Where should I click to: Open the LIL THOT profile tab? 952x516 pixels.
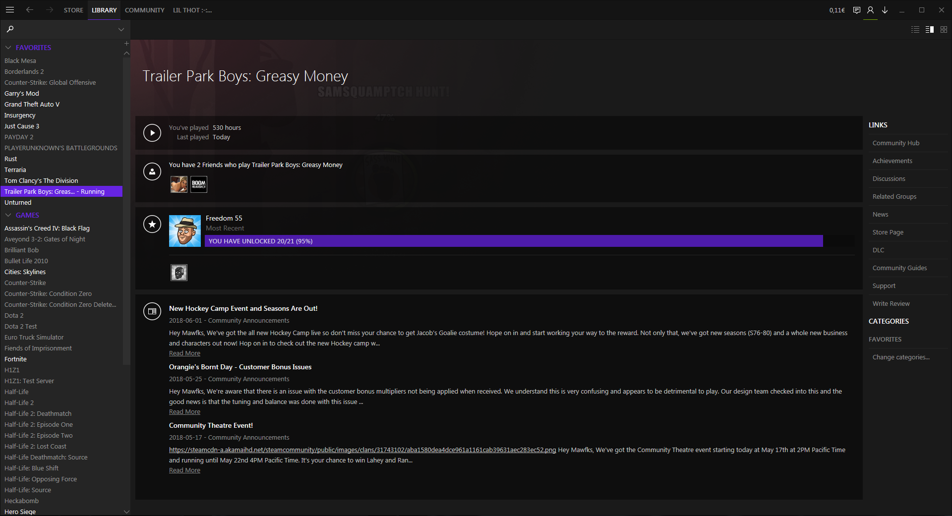(x=192, y=10)
